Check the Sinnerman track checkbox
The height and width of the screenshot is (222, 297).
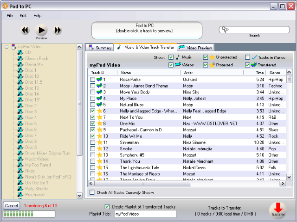click(92, 142)
